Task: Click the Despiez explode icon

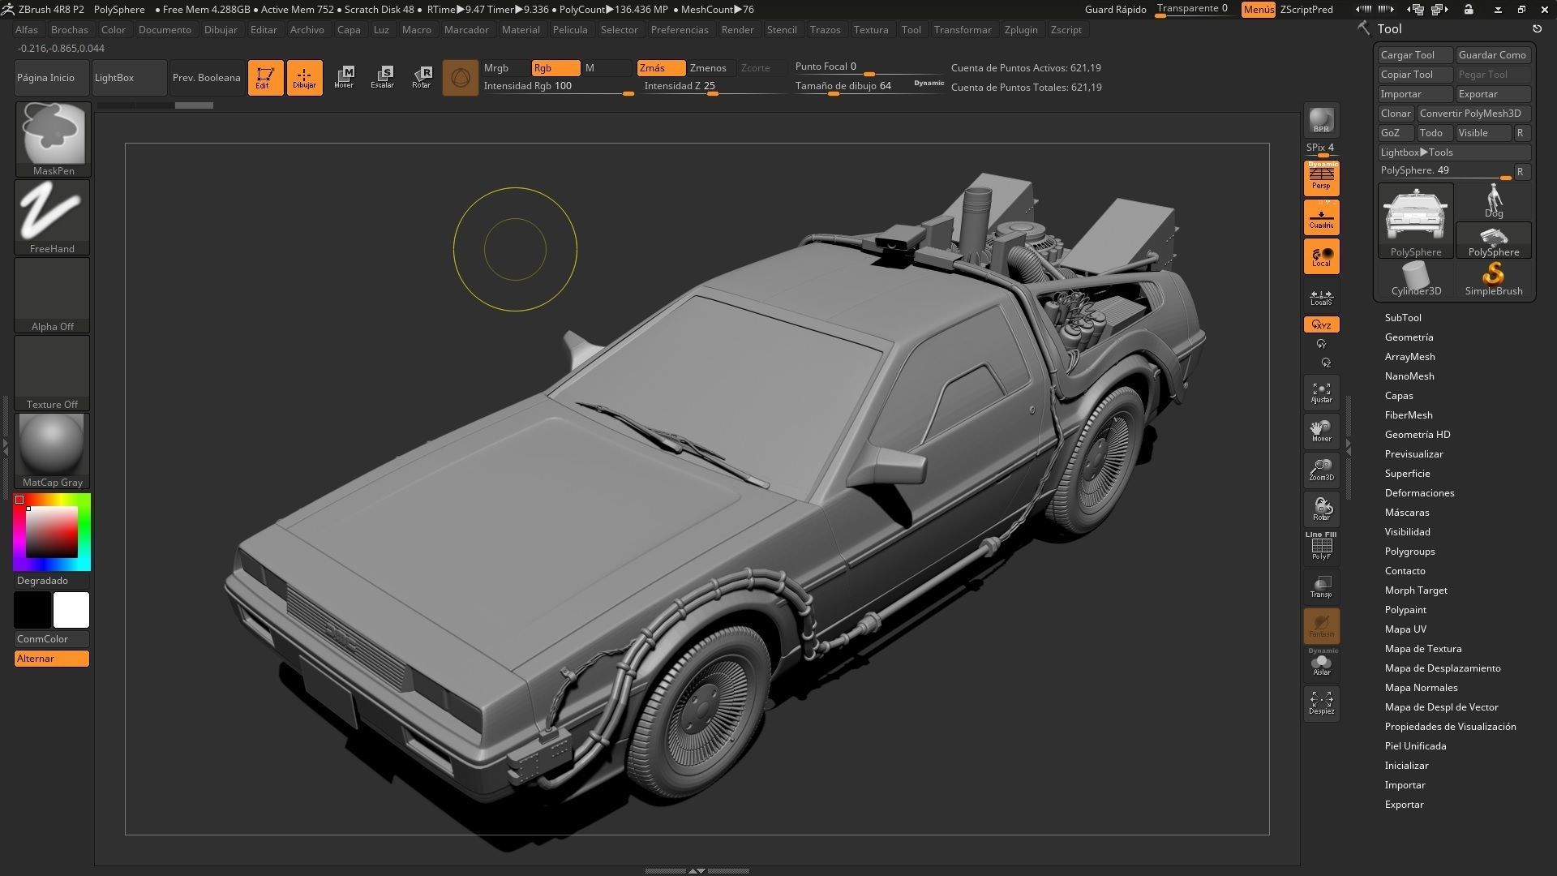Action: 1321,704
